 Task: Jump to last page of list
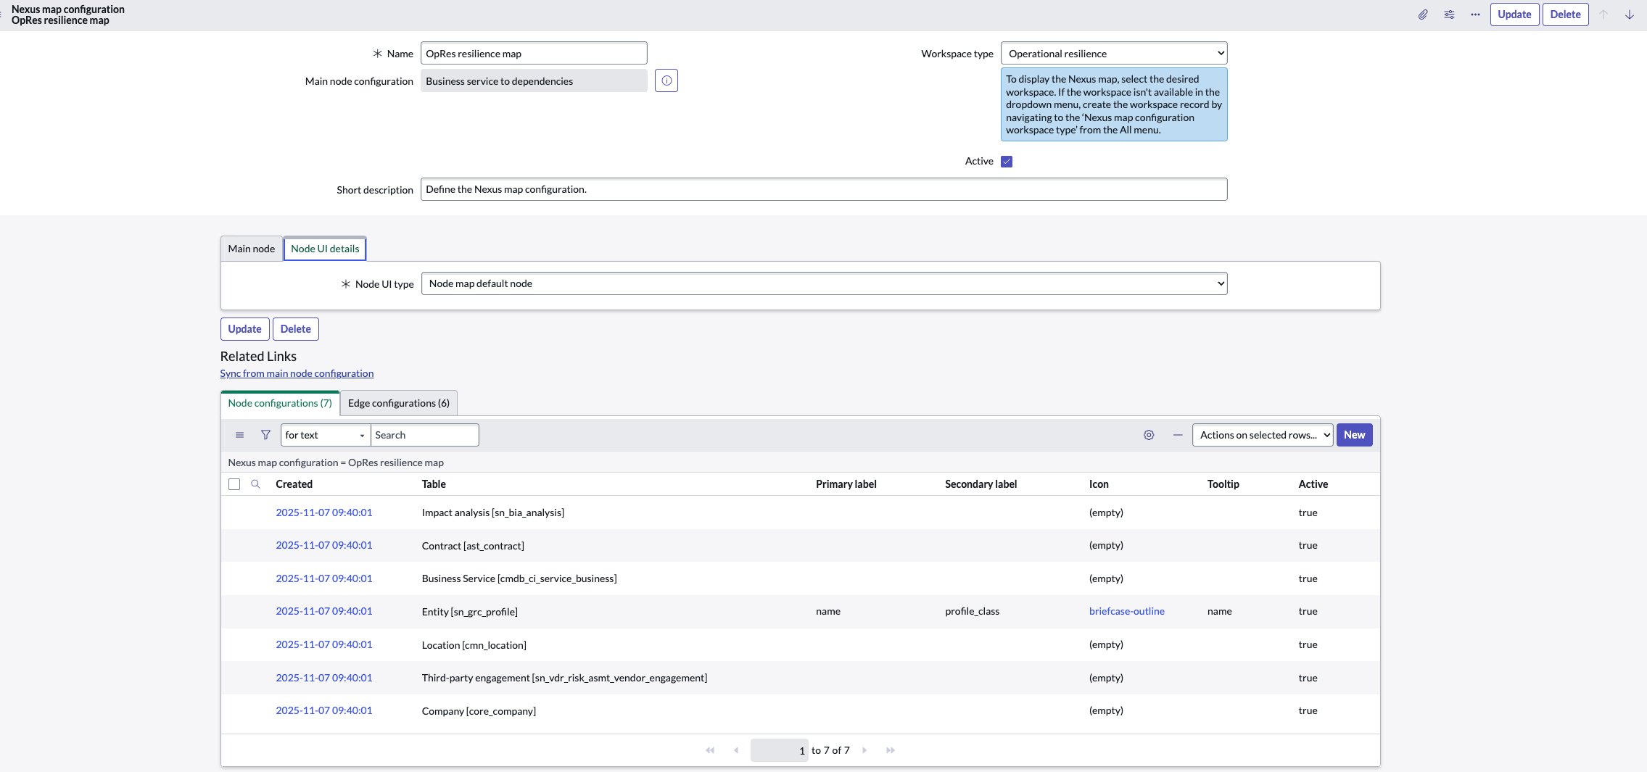click(891, 750)
